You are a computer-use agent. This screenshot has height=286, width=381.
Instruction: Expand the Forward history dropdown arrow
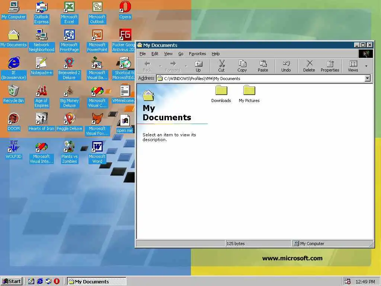tap(186, 66)
